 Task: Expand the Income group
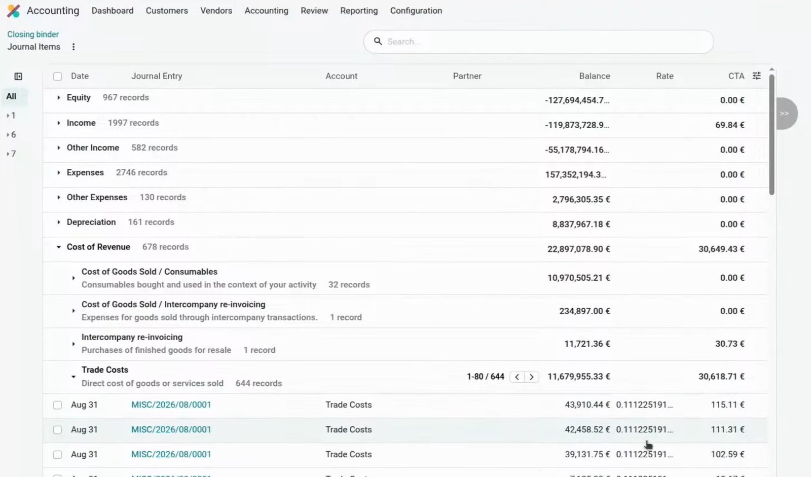[x=59, y=123]
